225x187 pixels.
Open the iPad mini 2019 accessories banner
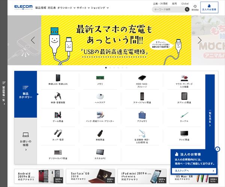coord(142,176)
